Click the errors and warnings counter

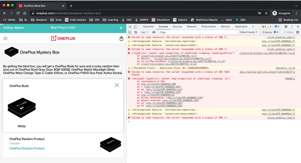click(266, 26)
